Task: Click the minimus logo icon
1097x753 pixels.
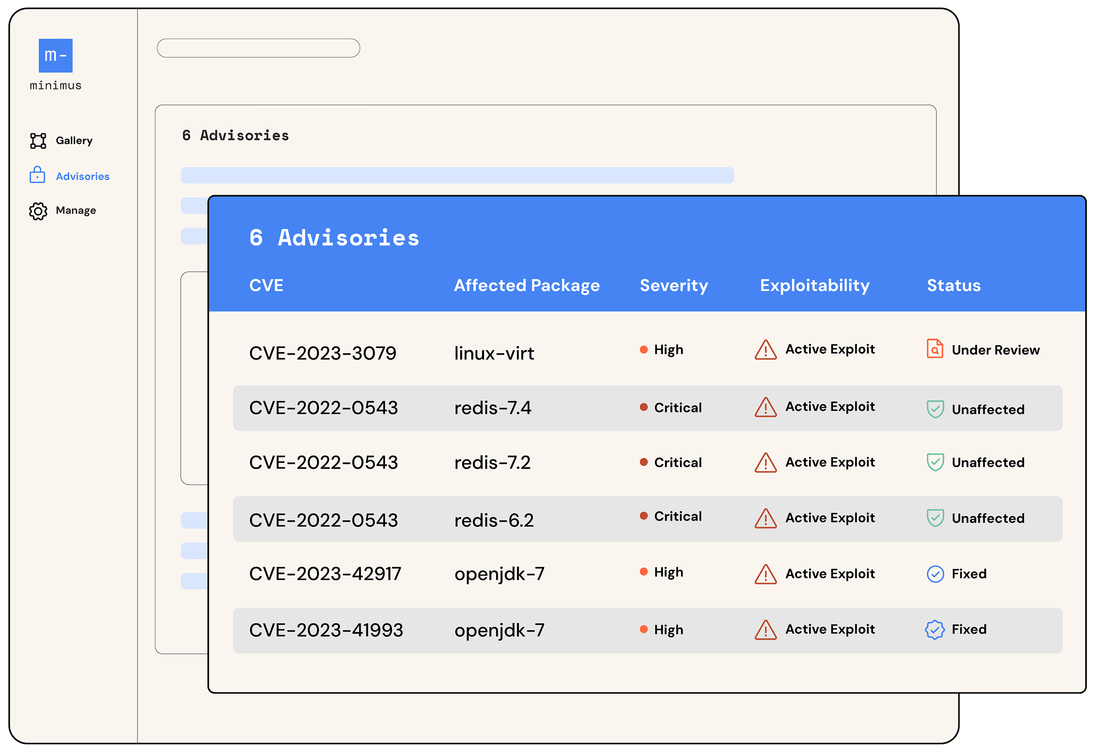Action: coord(56,55)
